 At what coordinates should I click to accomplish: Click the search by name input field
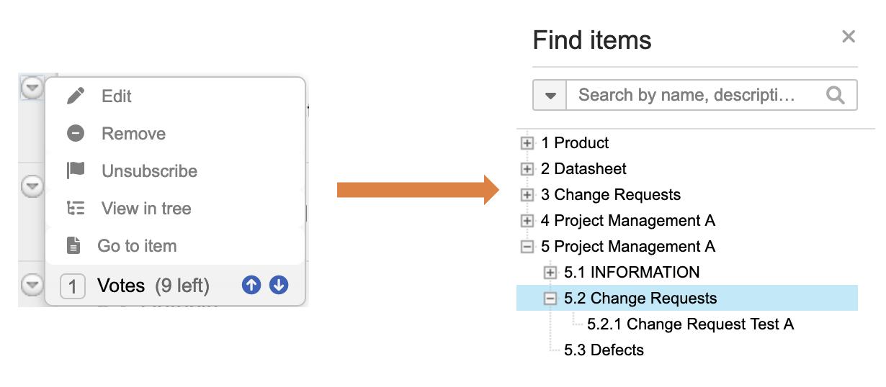[x=692, y=95]
